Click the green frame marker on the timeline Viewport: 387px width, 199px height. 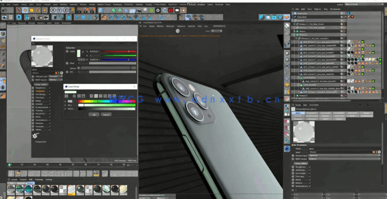(10, 165)
